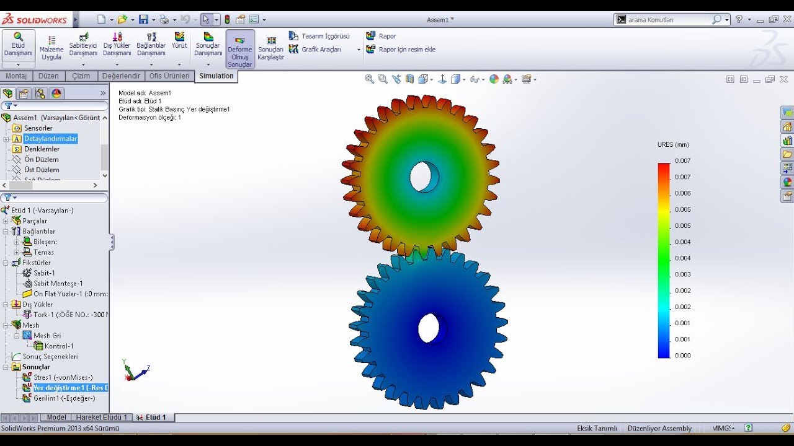The image size is (794, 446).
Task: Open the File Explorer task pane icon
Action: pos(787,154)
